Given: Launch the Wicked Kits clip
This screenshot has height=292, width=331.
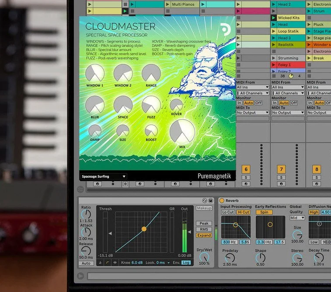Looking at the screenshot, I should tap(274, 18).
